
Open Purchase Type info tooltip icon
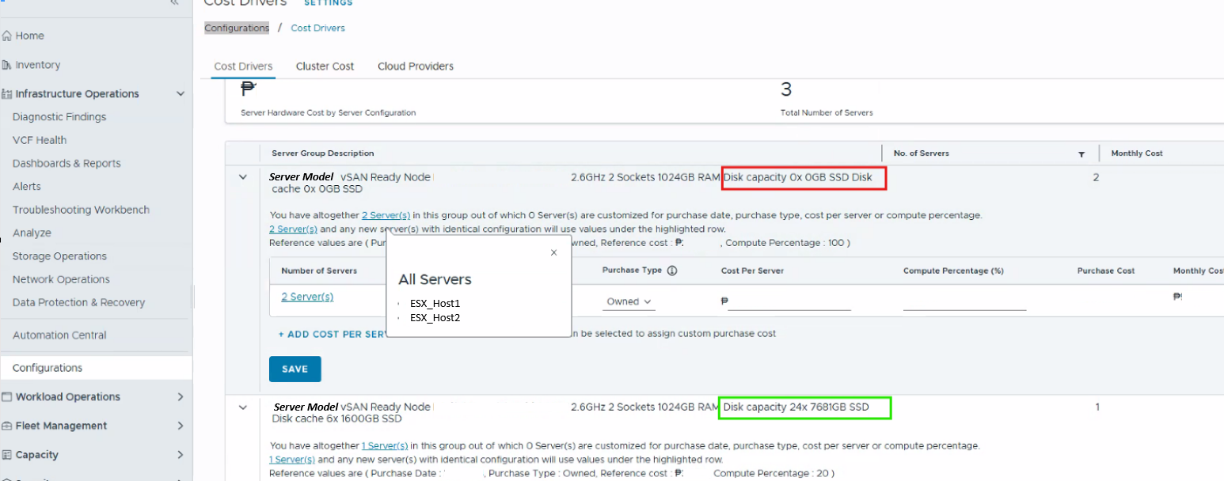(x=672, y=271)
